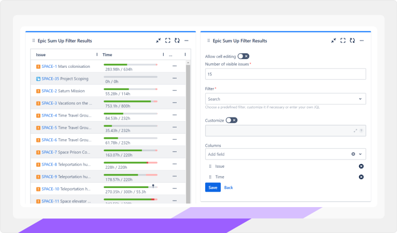Click the minimize icon on left gadget header

click(159, 40)
